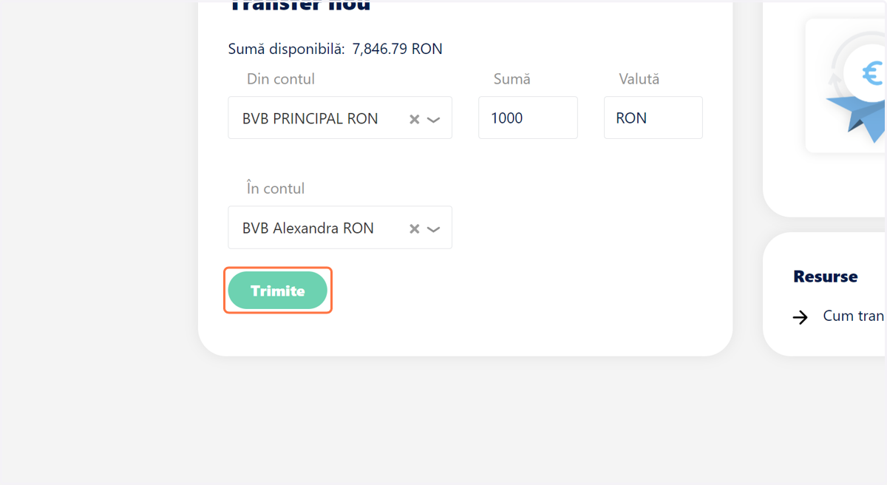Click the arrow icon under Resurse
887x485 pixels.
tap(801, 317)
